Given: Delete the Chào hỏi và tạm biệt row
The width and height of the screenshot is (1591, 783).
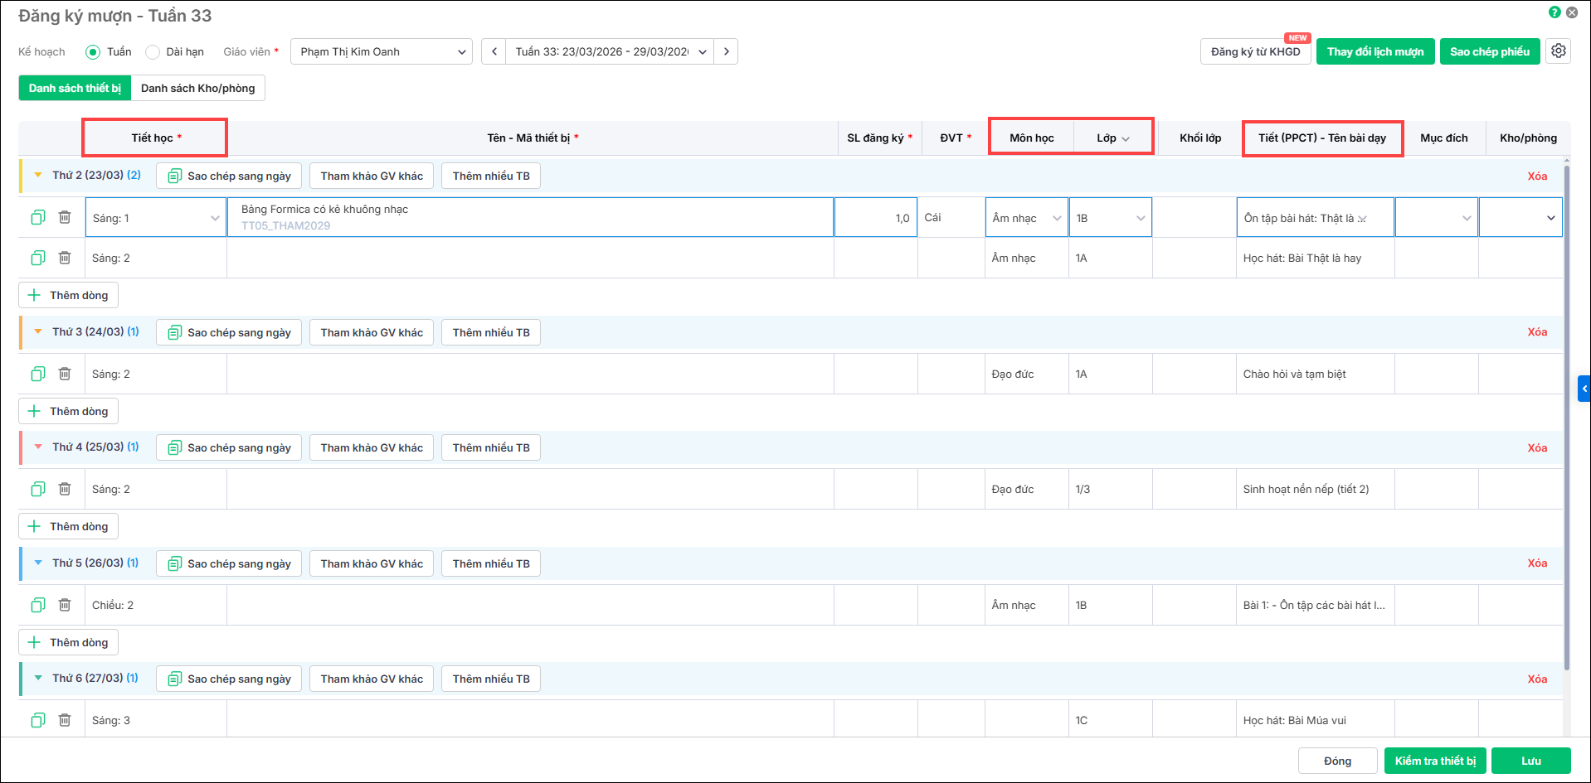Looking at the screenshot, I should 65,374.
